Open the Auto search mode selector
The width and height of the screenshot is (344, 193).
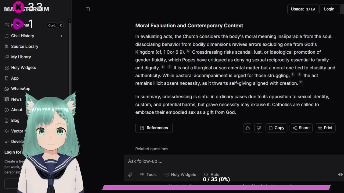tap(212, 175)
